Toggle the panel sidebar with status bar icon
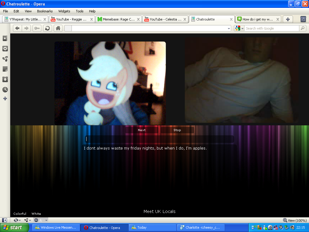309x232 pixels. [5, 220]
